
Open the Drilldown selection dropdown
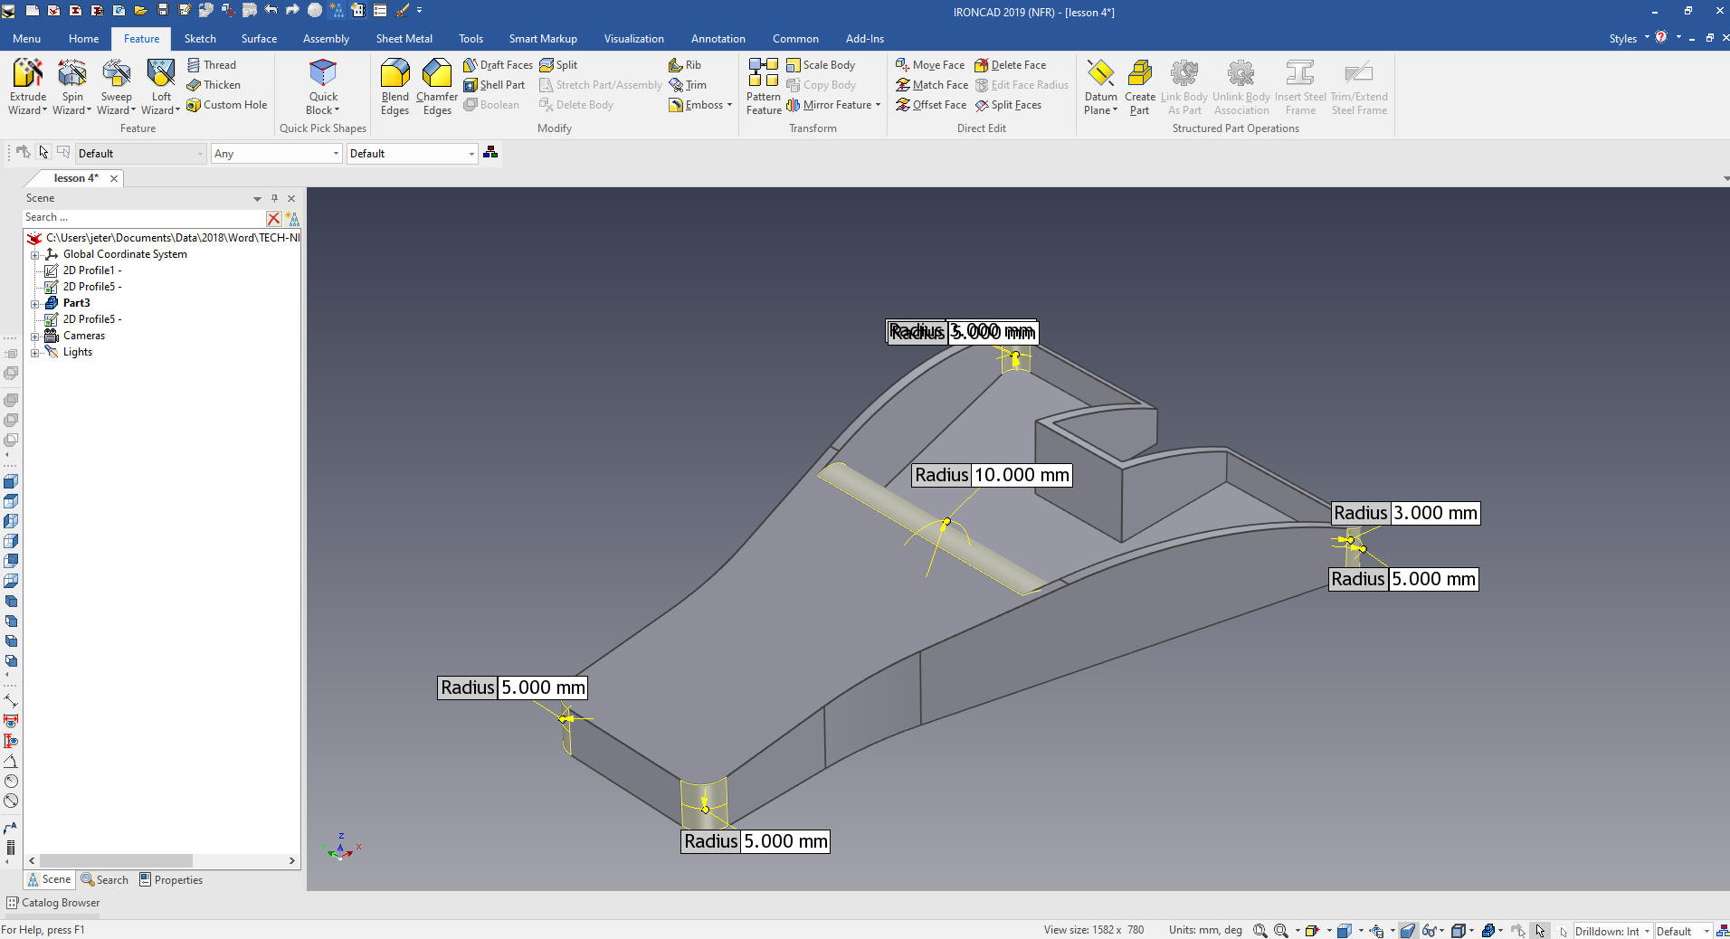pyautogui.click(x=1611, y=931)
